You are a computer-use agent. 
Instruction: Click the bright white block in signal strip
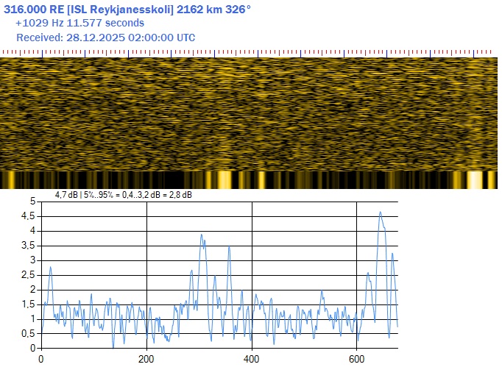coord(475,180)
